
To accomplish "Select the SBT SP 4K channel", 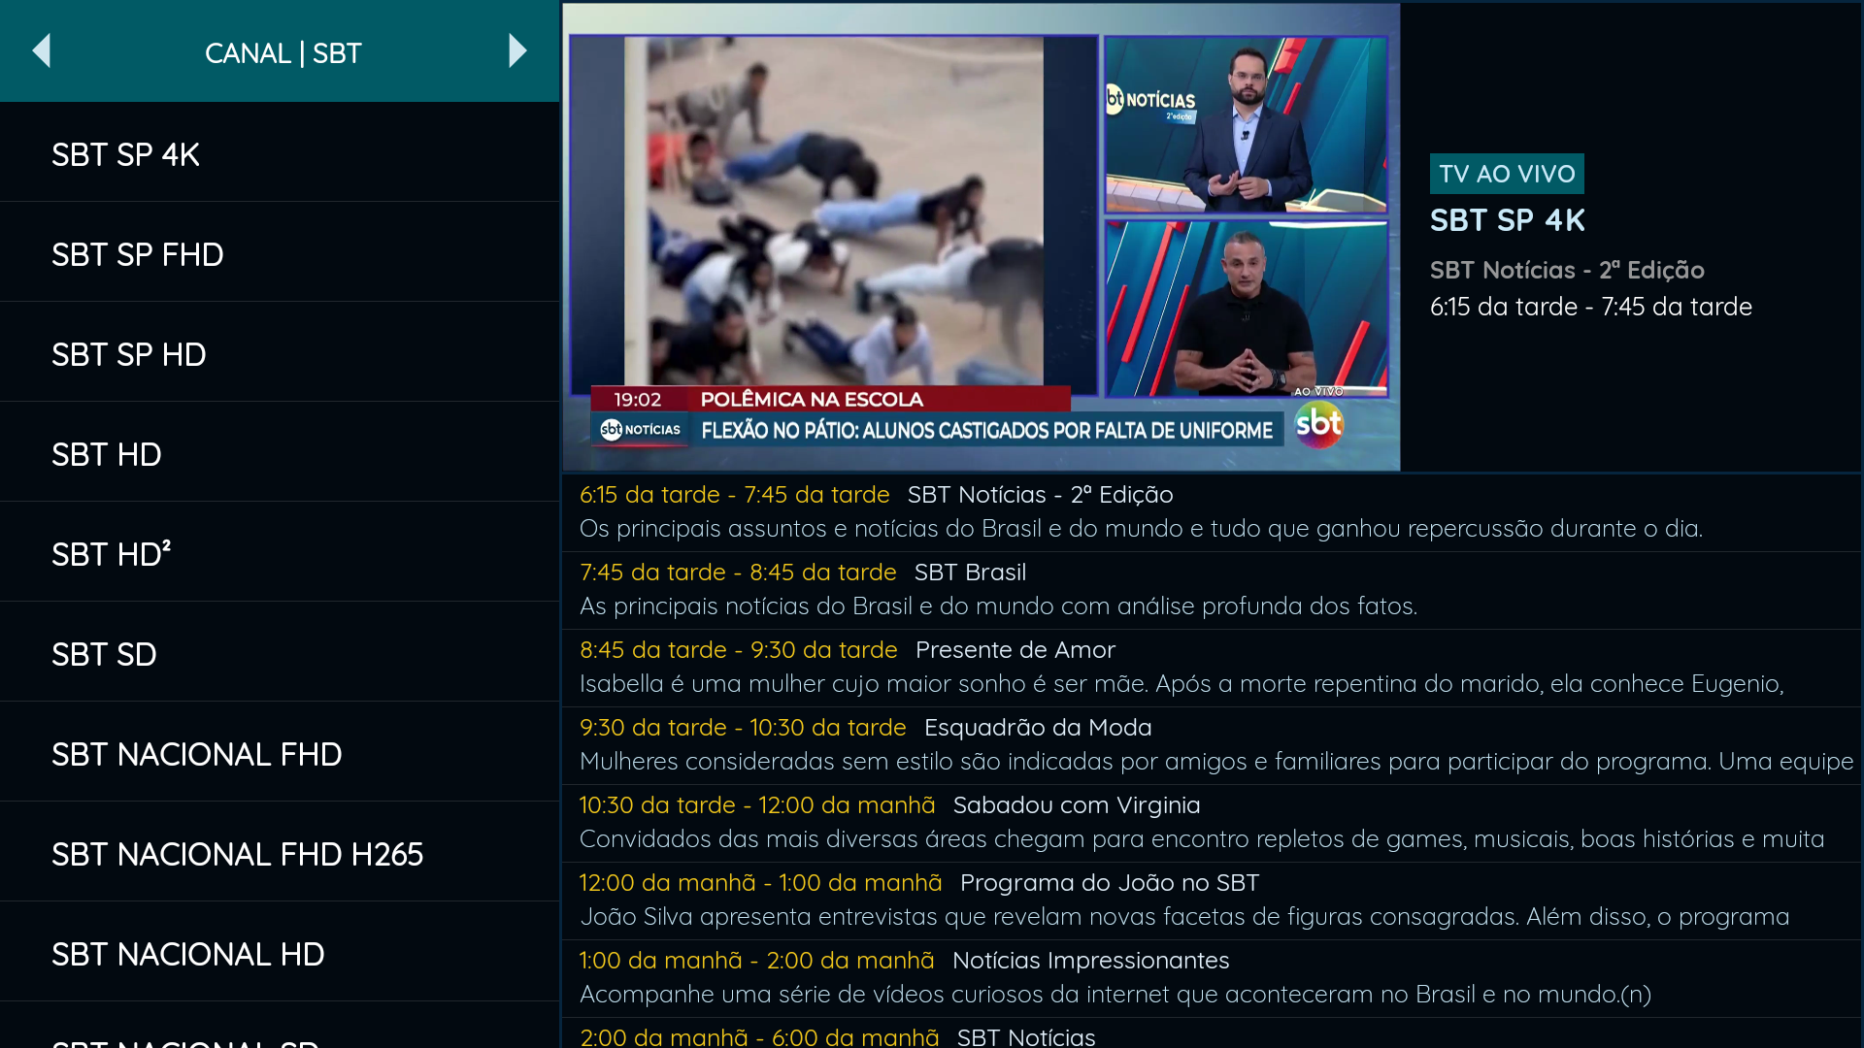I will (280, 154).
